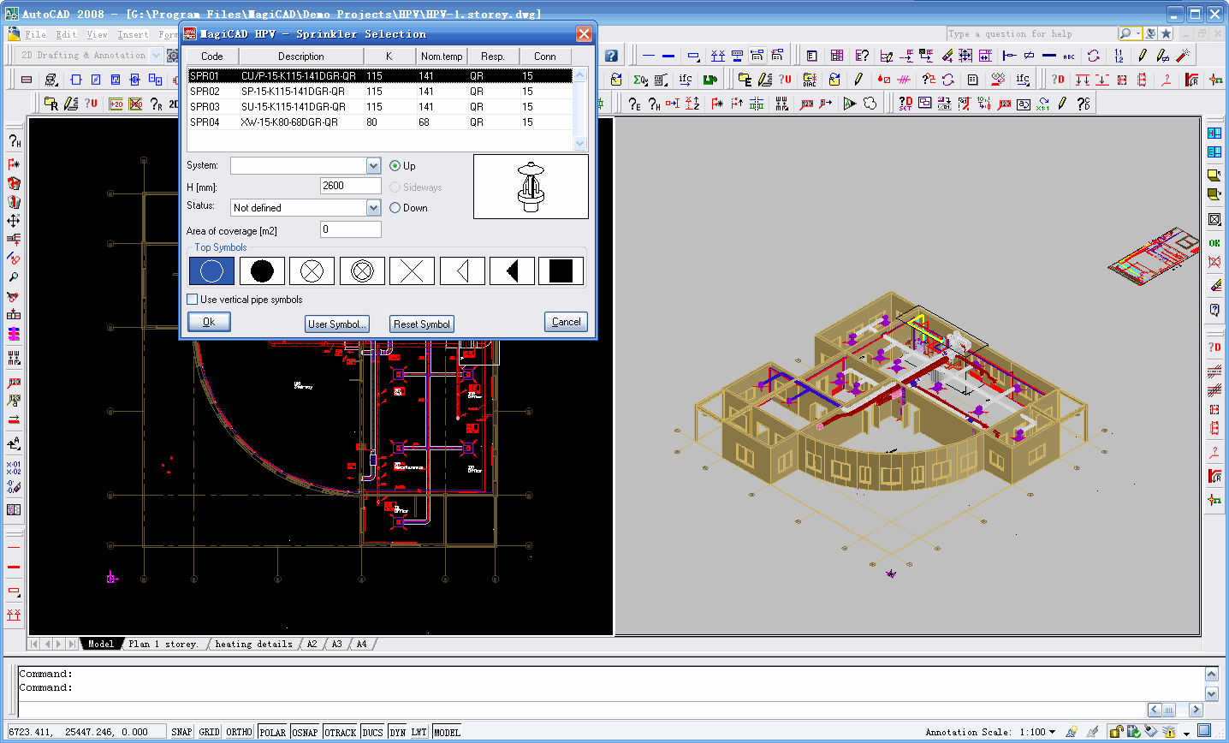Click the Area of coverage input field
This screenshot has height=743, width=1229.
(351, 229)
